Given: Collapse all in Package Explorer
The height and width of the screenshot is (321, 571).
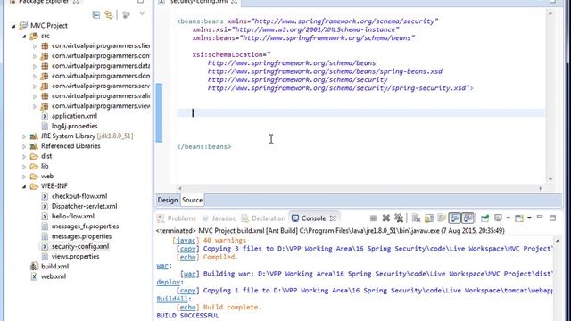Looking at the screenshot, I should (96, 14).
